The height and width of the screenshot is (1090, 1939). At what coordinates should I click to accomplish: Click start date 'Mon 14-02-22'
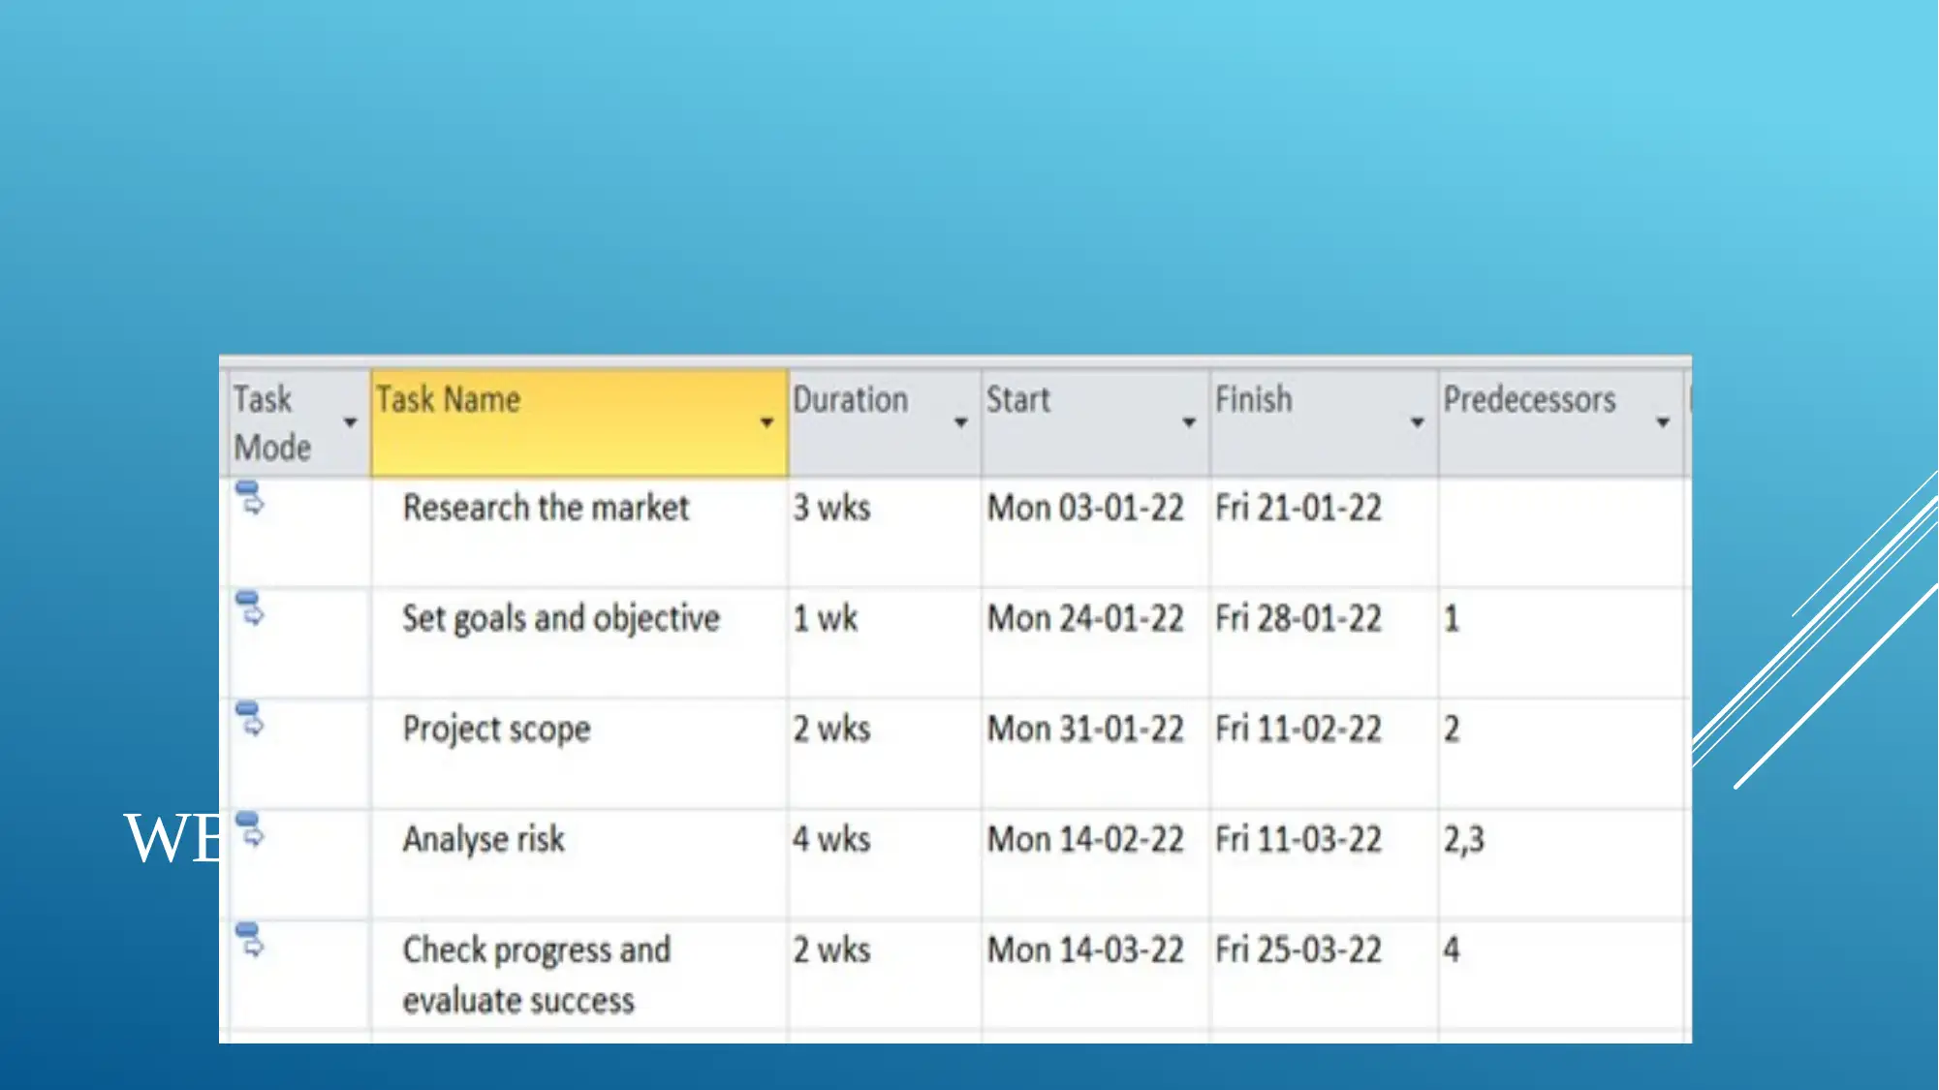click(x=1085, y=839)
